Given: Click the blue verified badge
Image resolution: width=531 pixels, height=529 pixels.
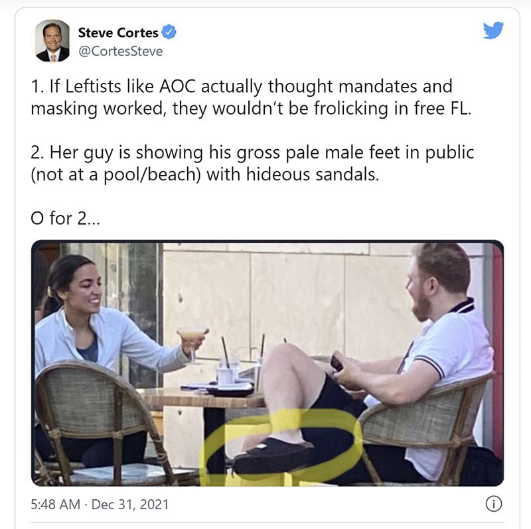Looking at the screenshot, I should 169,32.
